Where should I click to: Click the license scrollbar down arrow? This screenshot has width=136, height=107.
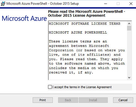(129, 78)
